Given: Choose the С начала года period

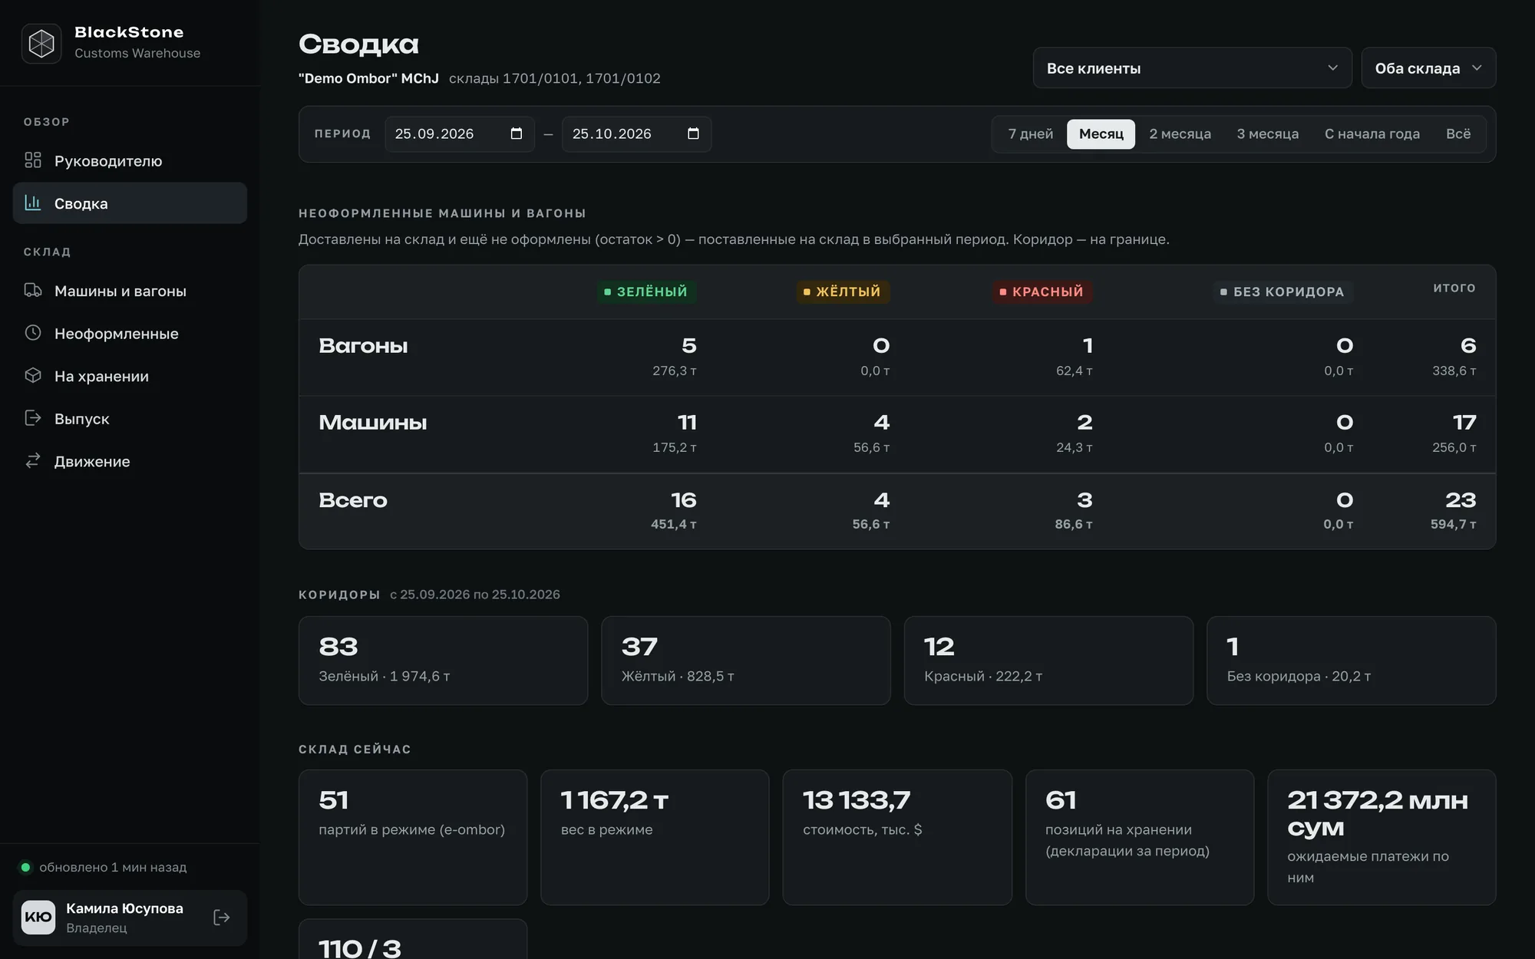Looking at the screenshot, I should pyautogui.click(x=1372, y=133).
